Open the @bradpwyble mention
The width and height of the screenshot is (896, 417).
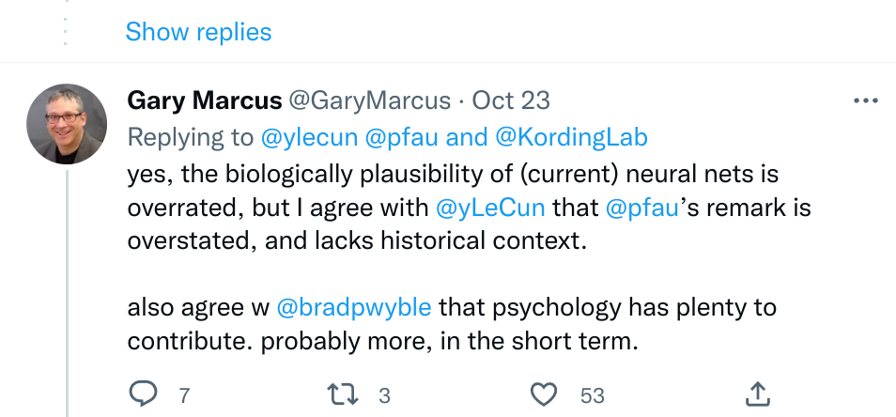click(354, 306)
